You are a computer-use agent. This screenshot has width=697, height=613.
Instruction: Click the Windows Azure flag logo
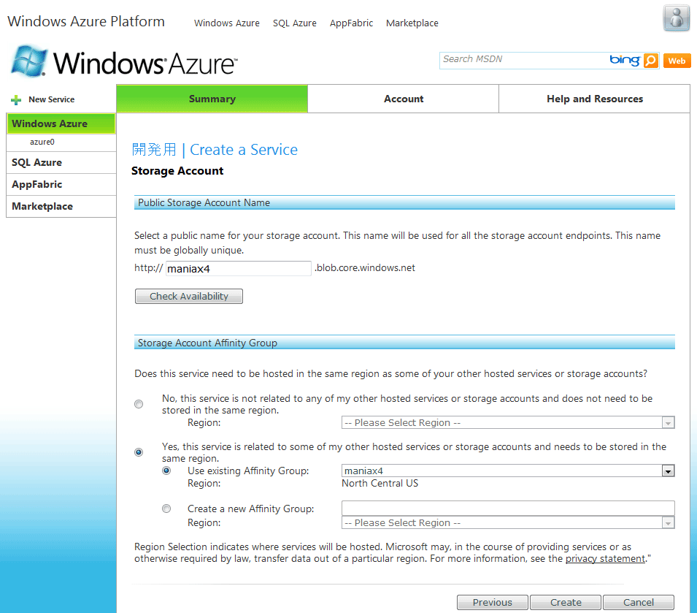tap(29, 61)
